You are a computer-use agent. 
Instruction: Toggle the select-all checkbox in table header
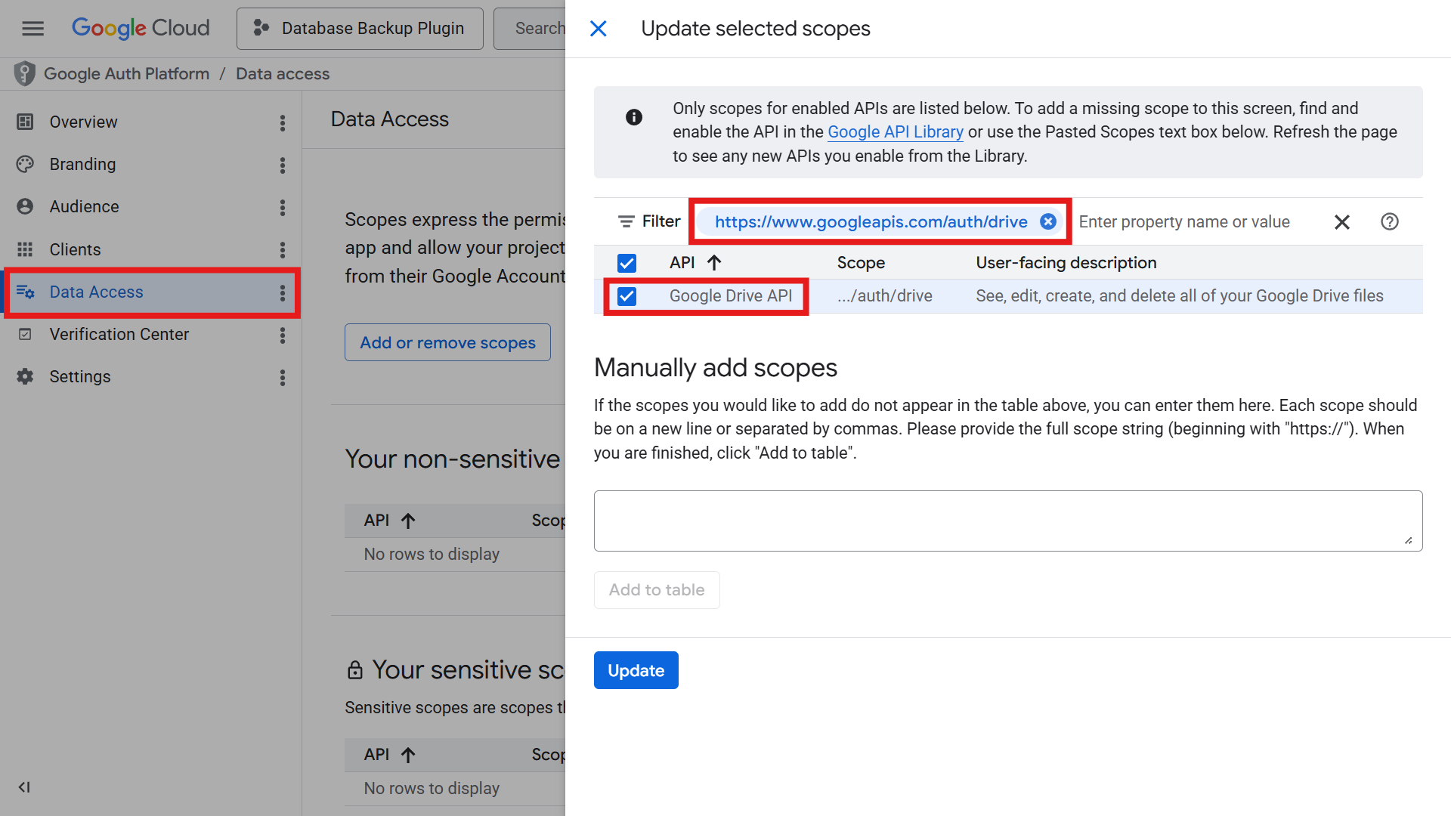click(x=626, y=263)
